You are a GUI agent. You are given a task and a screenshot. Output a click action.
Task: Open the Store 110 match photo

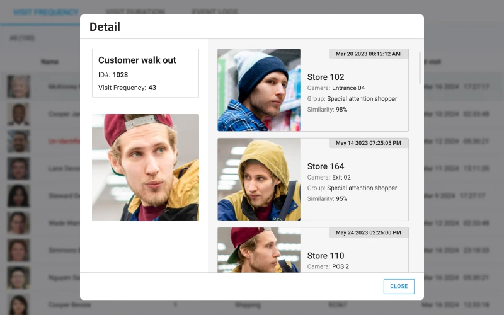tap(259, 250)
